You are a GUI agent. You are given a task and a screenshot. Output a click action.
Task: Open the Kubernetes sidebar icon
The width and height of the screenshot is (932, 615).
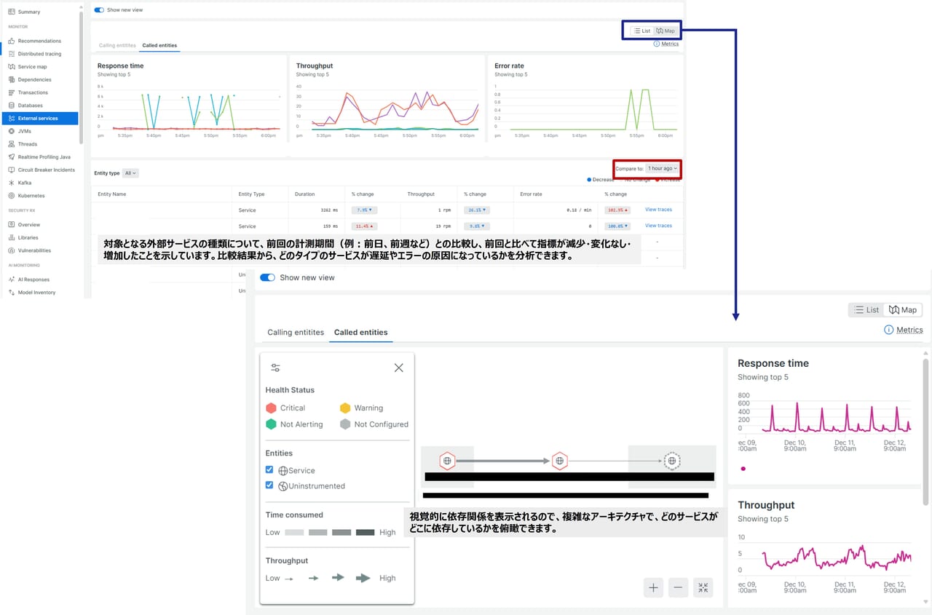point(12,196)
